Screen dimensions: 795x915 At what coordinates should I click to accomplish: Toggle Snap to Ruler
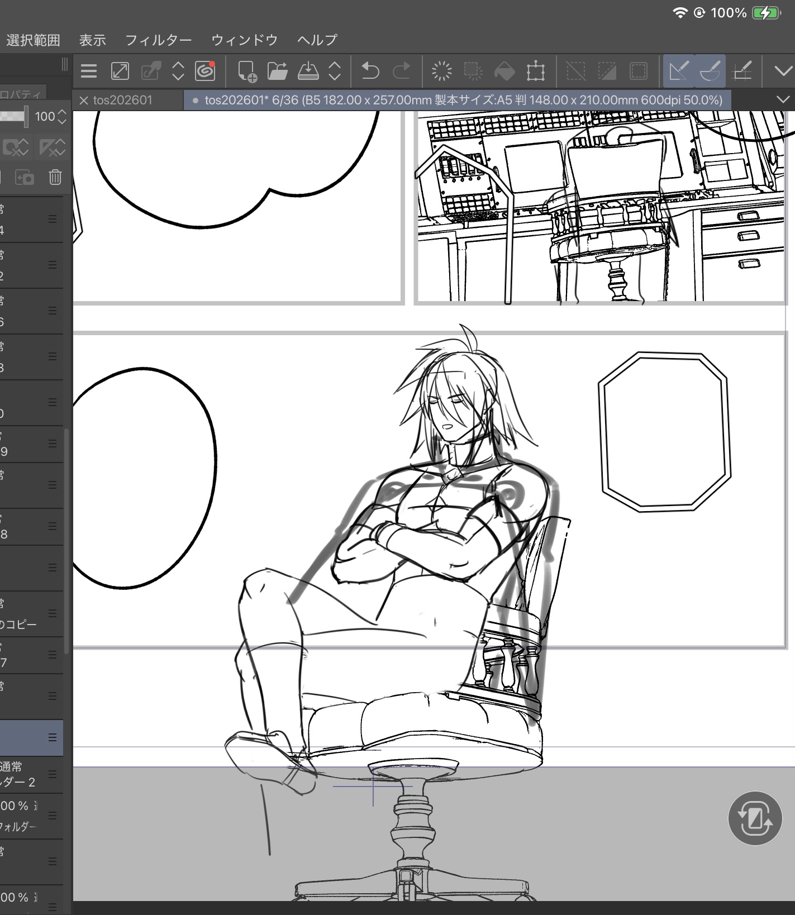point(678,71)
